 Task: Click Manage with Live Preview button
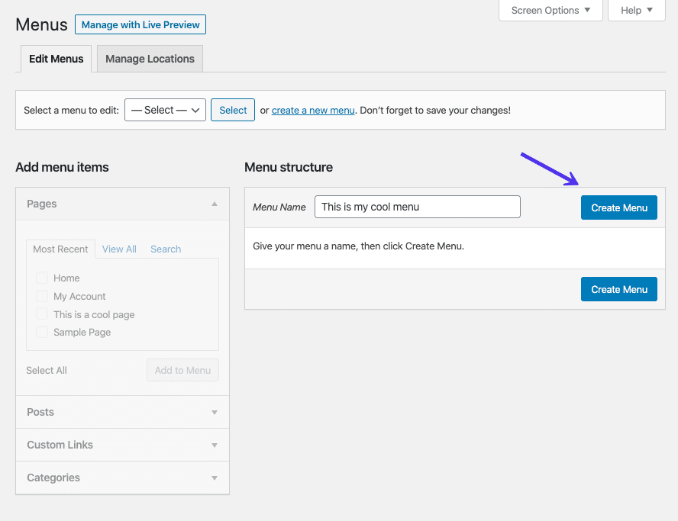(140, 24)
